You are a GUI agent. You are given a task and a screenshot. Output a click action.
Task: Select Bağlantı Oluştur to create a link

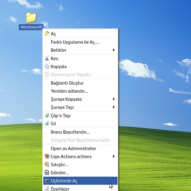pyautogui.click(x=80, y=83)
